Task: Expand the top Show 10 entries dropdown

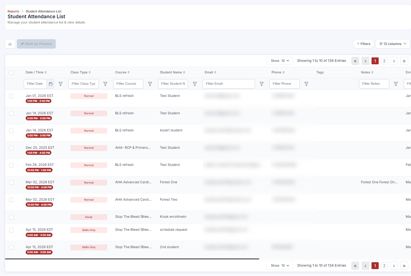Action: pos(280,61)
